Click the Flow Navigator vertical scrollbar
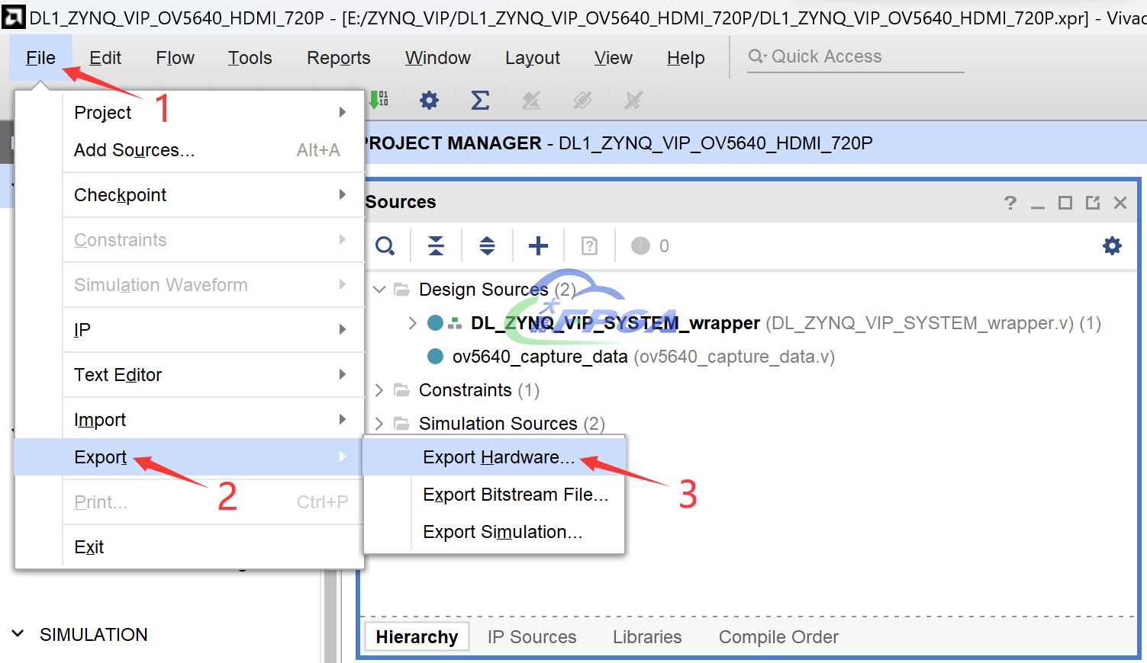 330,616
